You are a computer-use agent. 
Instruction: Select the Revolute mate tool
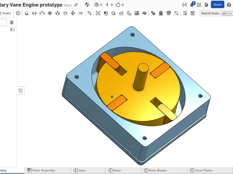(x=34, y=13)
